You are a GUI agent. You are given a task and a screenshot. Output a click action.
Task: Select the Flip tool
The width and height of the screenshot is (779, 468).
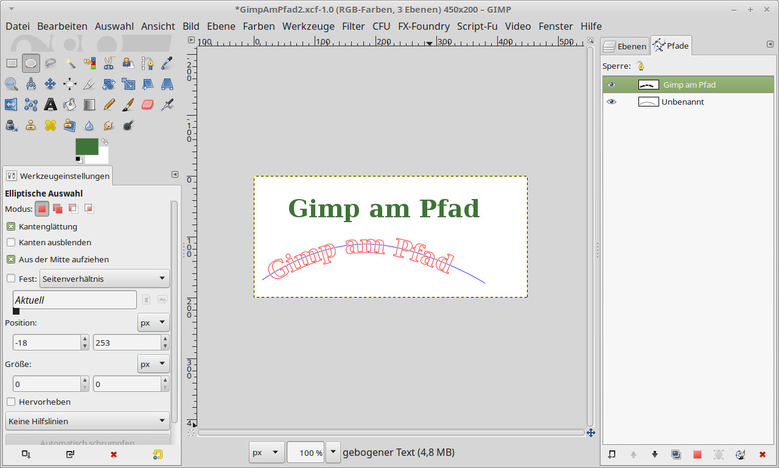click(12, 105)
